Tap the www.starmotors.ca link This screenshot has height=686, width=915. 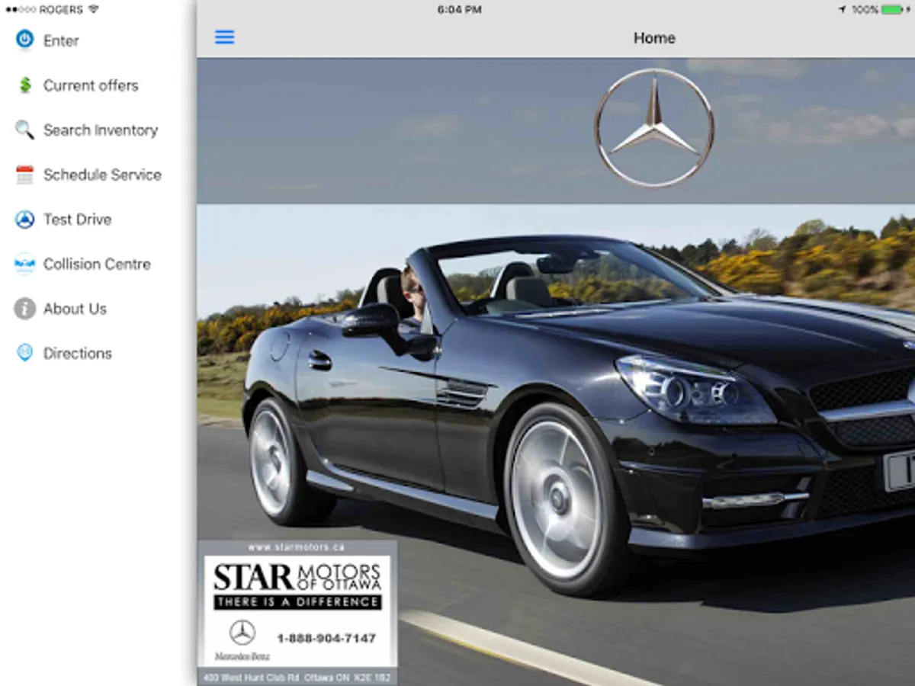(x=297, y=547)
